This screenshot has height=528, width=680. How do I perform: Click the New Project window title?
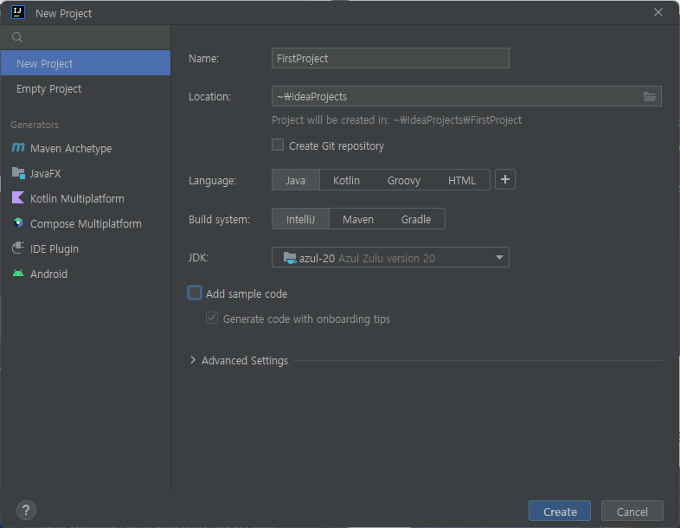(x=63, y=14)
